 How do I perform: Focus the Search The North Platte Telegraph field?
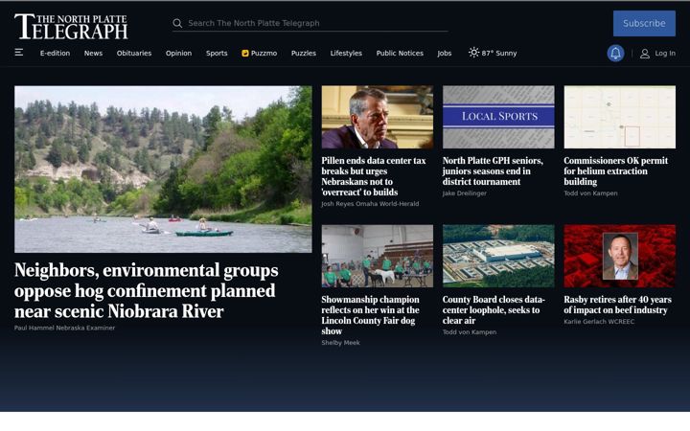[x=310, y=23]
